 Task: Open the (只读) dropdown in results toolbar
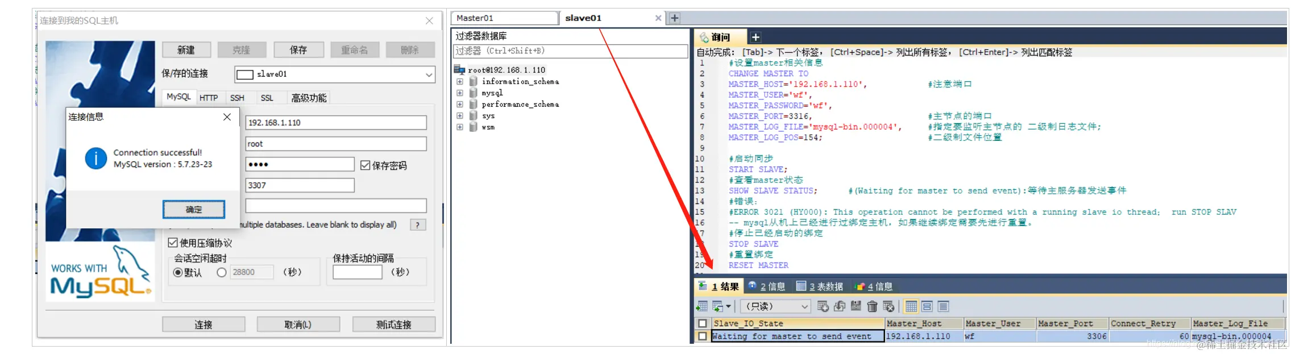click(775, 306)
